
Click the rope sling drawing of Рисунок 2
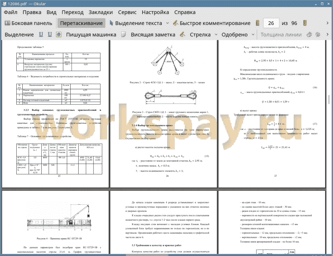click(x=167, y=60)
